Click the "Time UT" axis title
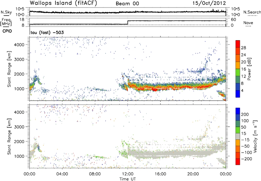This screenshot has width=261, height=181. click(x=128, y=179)
